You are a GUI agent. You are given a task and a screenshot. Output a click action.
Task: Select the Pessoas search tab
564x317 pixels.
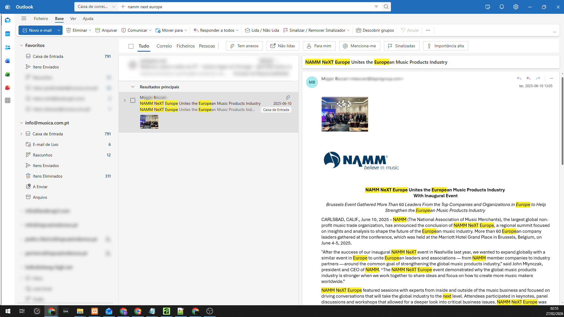[207, 46]
